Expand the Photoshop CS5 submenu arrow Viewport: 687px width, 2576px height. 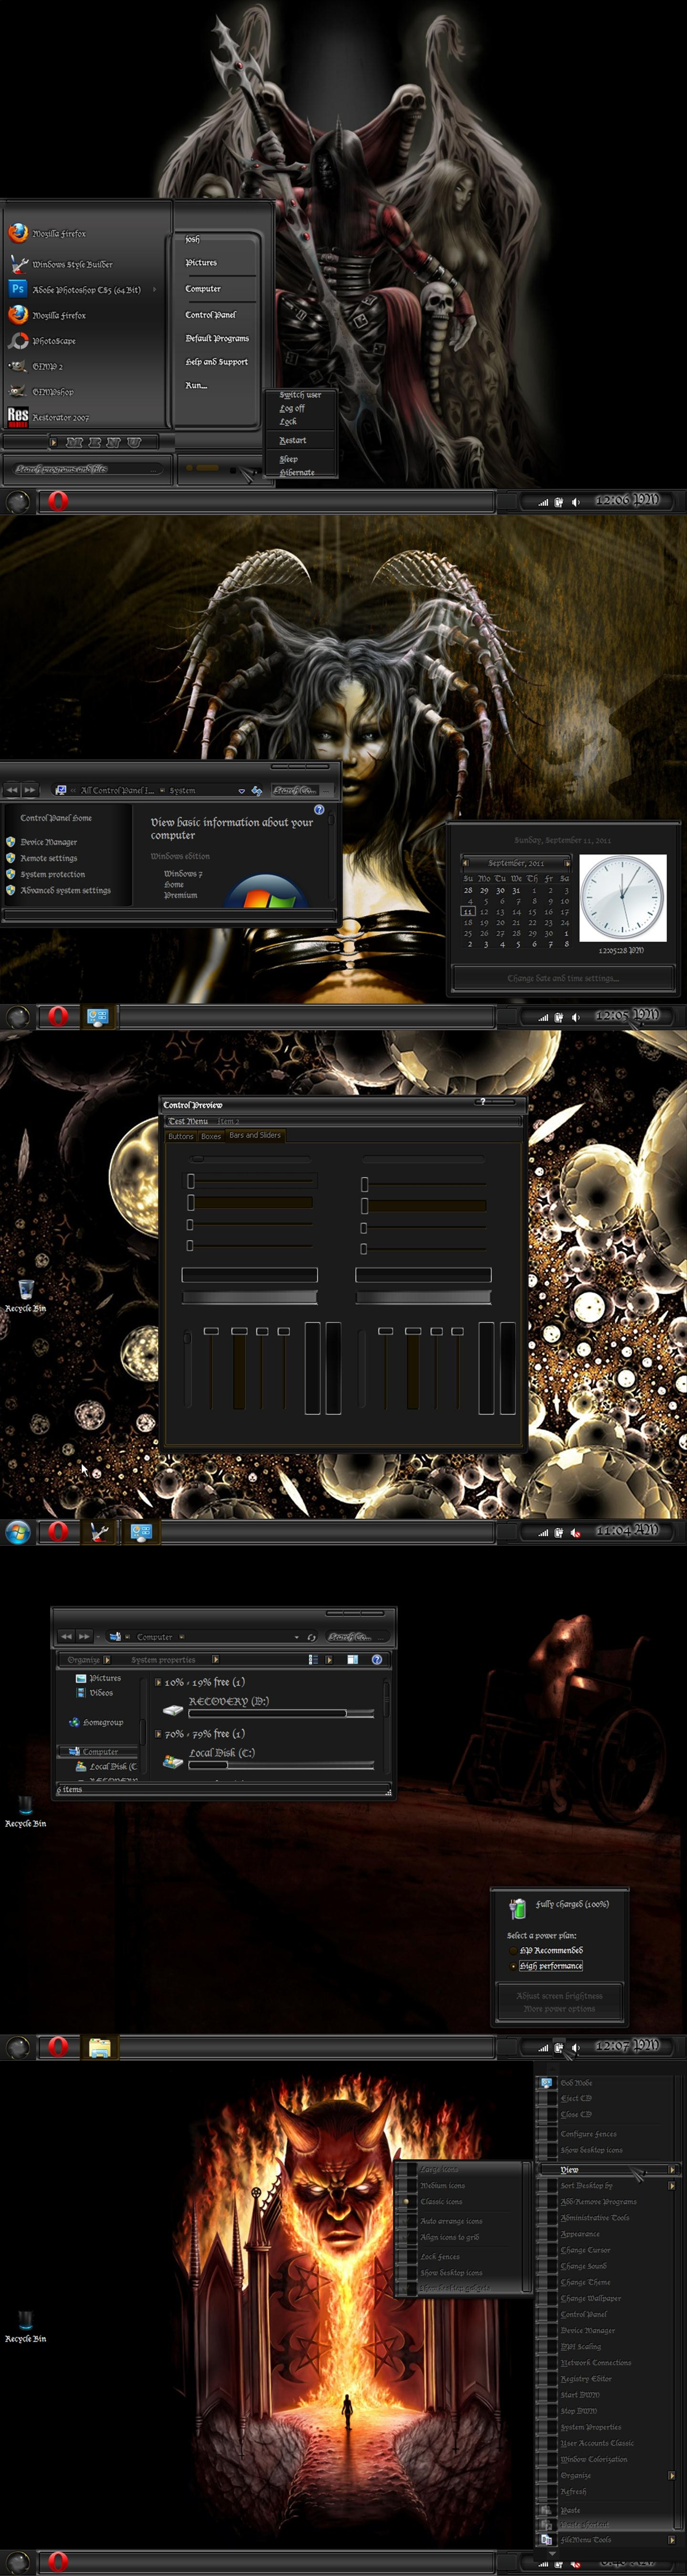coord(154,290)
